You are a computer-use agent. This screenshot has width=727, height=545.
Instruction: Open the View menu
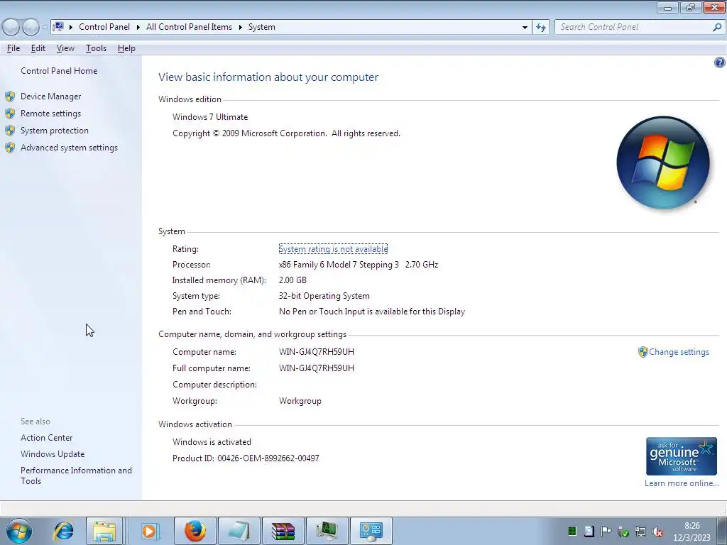click(x=65, y=48)
